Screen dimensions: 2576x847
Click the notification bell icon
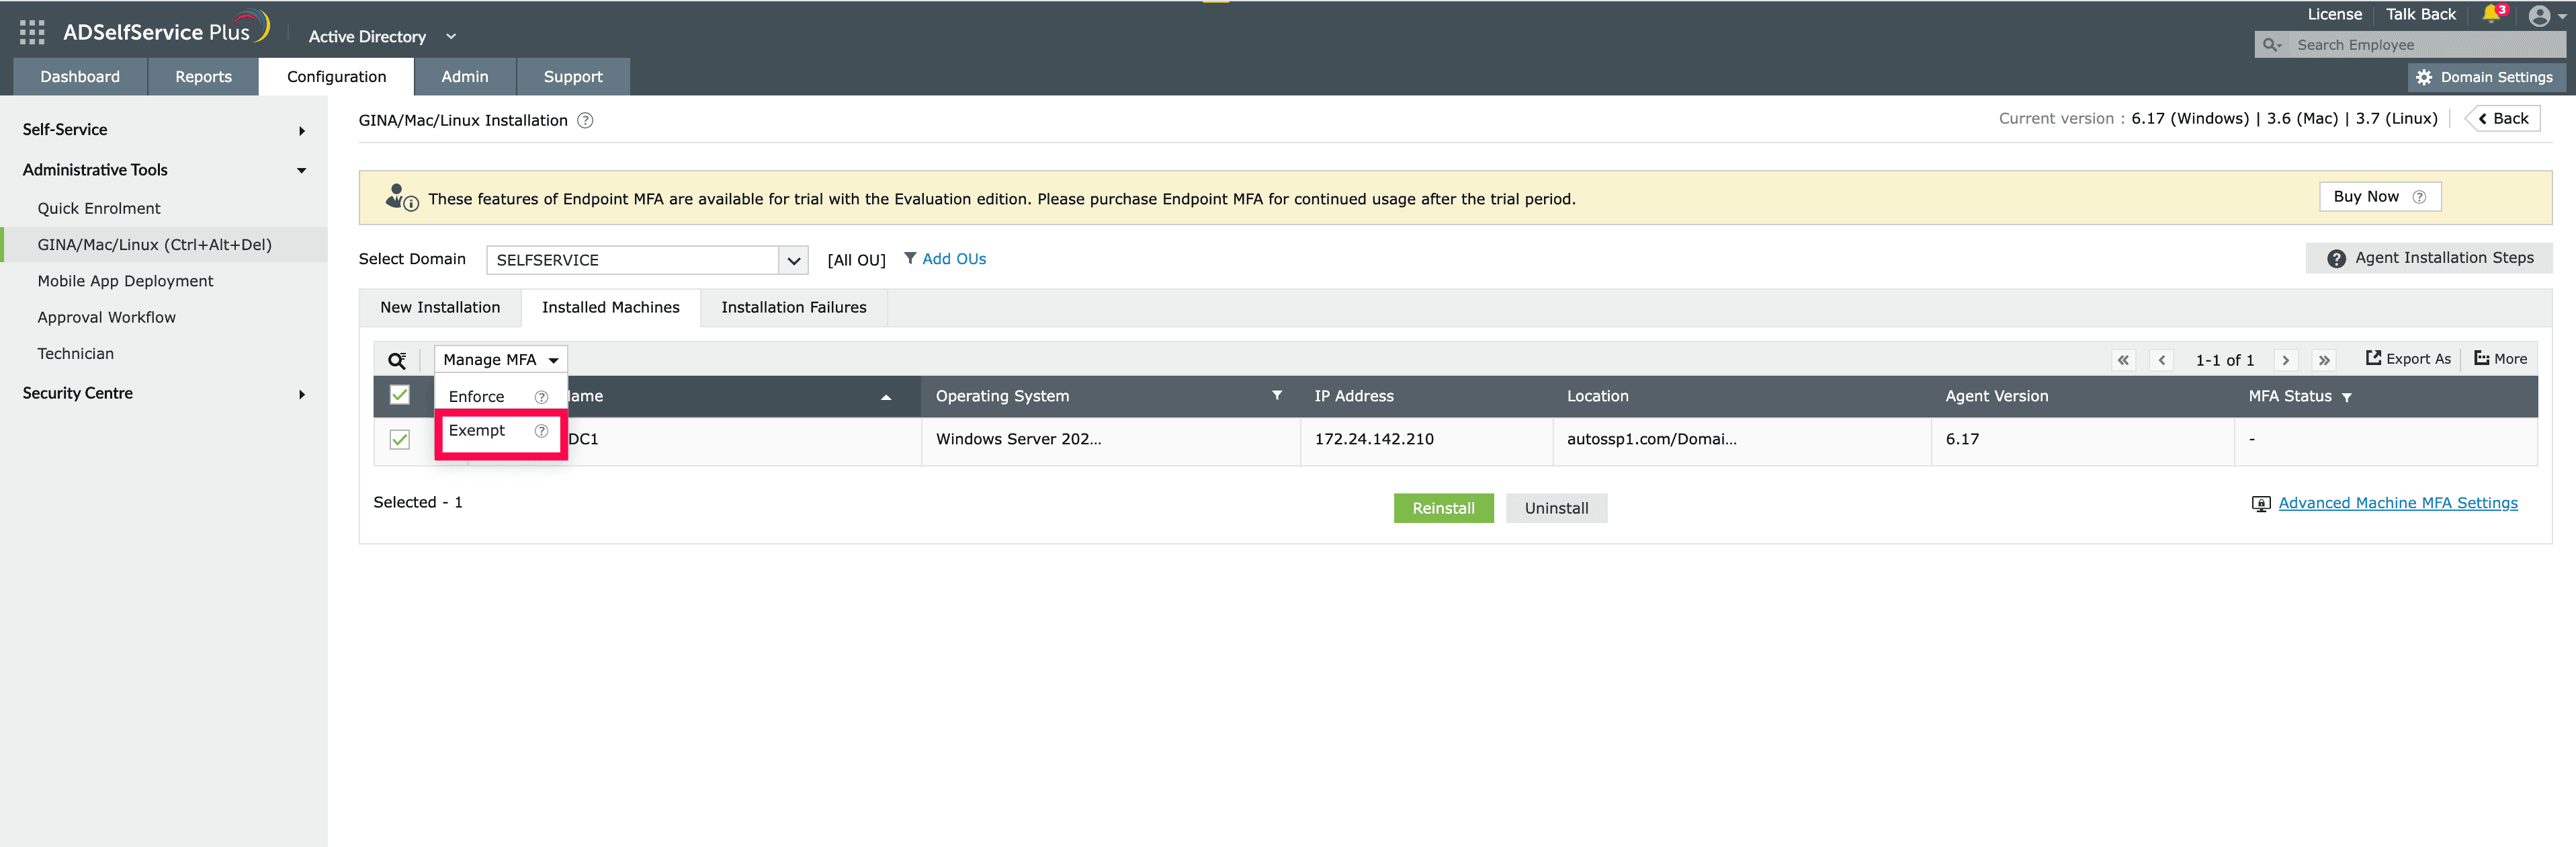tap(2490, 14)
